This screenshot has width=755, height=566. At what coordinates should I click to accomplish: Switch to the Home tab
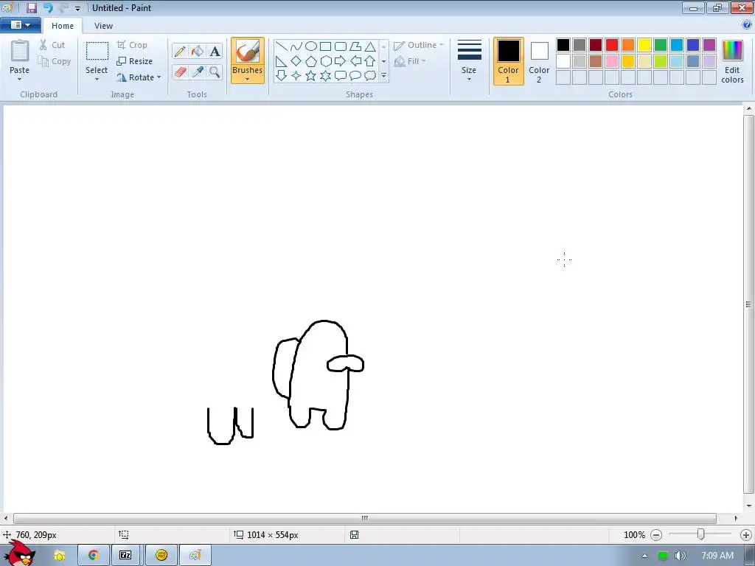pos(63,26)
